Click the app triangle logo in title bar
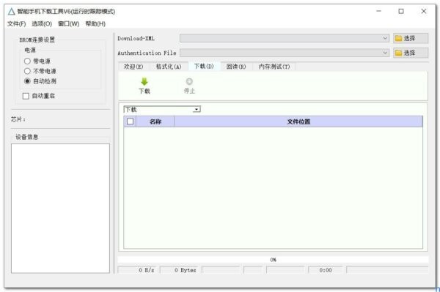Viewport: 440px width, 292px height. pyautogui.click(x=11, y=12)
